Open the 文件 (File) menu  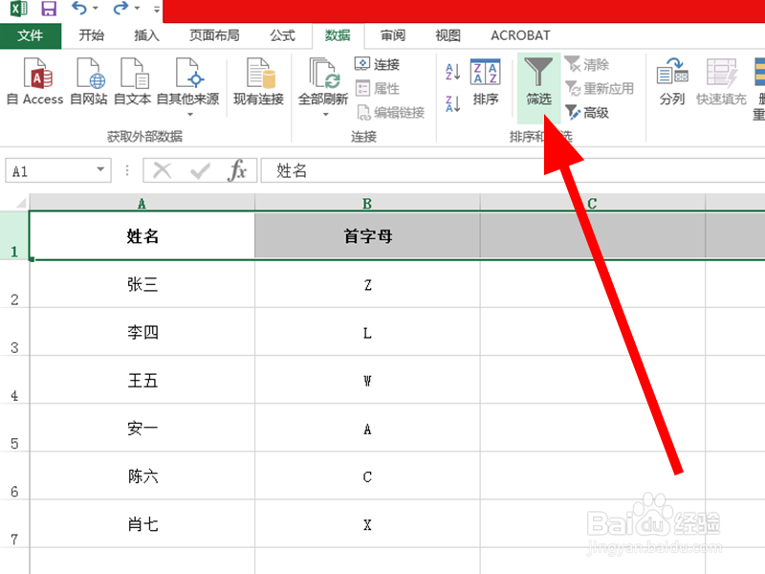coord(31,35)
